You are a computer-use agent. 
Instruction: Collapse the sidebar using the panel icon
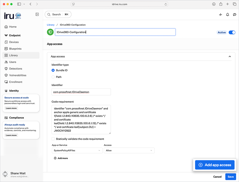pyautogui.click(x=37, y=14)
